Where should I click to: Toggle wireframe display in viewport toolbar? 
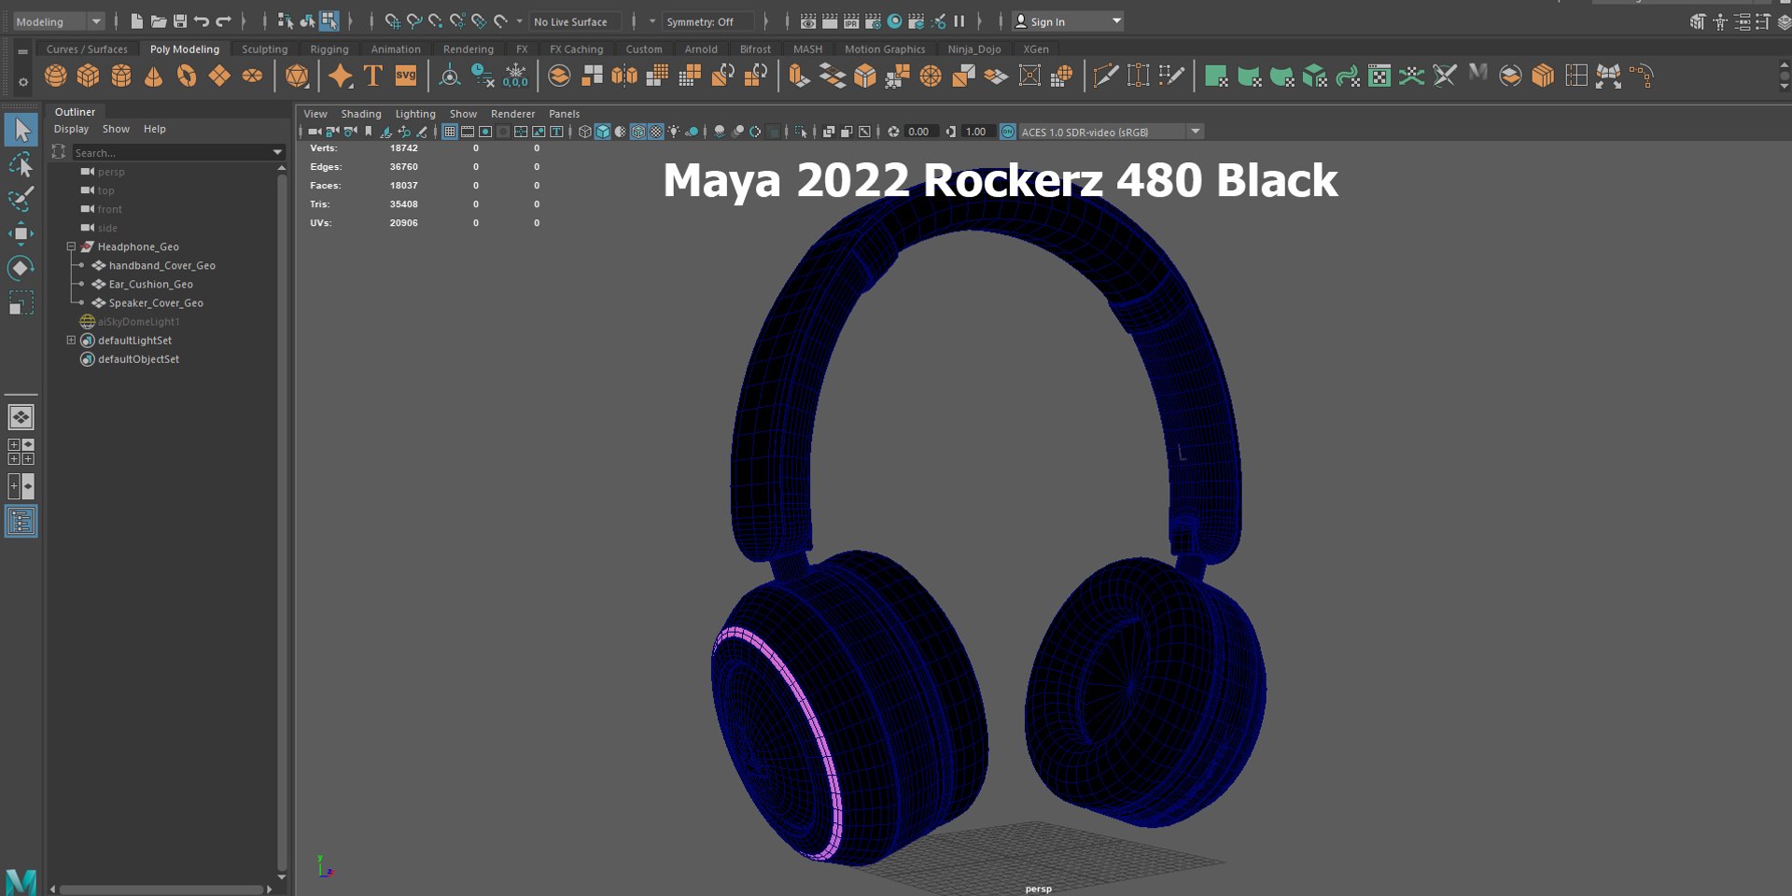585,132
